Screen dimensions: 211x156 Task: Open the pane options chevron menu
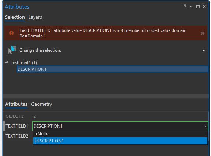(191, 7)
